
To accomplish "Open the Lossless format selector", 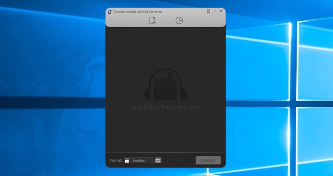I will [x=139, y=160].
